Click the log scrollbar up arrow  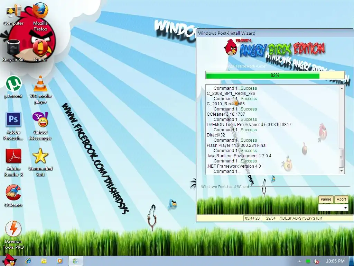342,88
